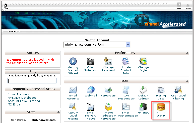
Task: Open the Change Style icon
Action: (143, 61)
